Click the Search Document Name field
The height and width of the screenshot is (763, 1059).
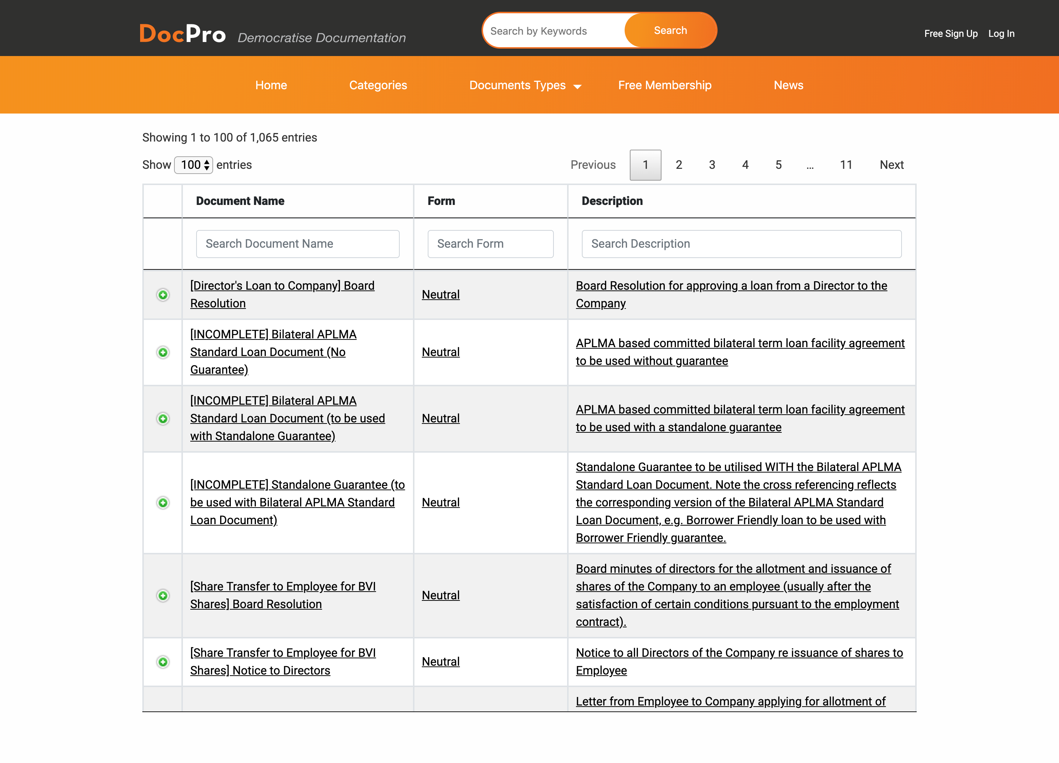(298, 244)
